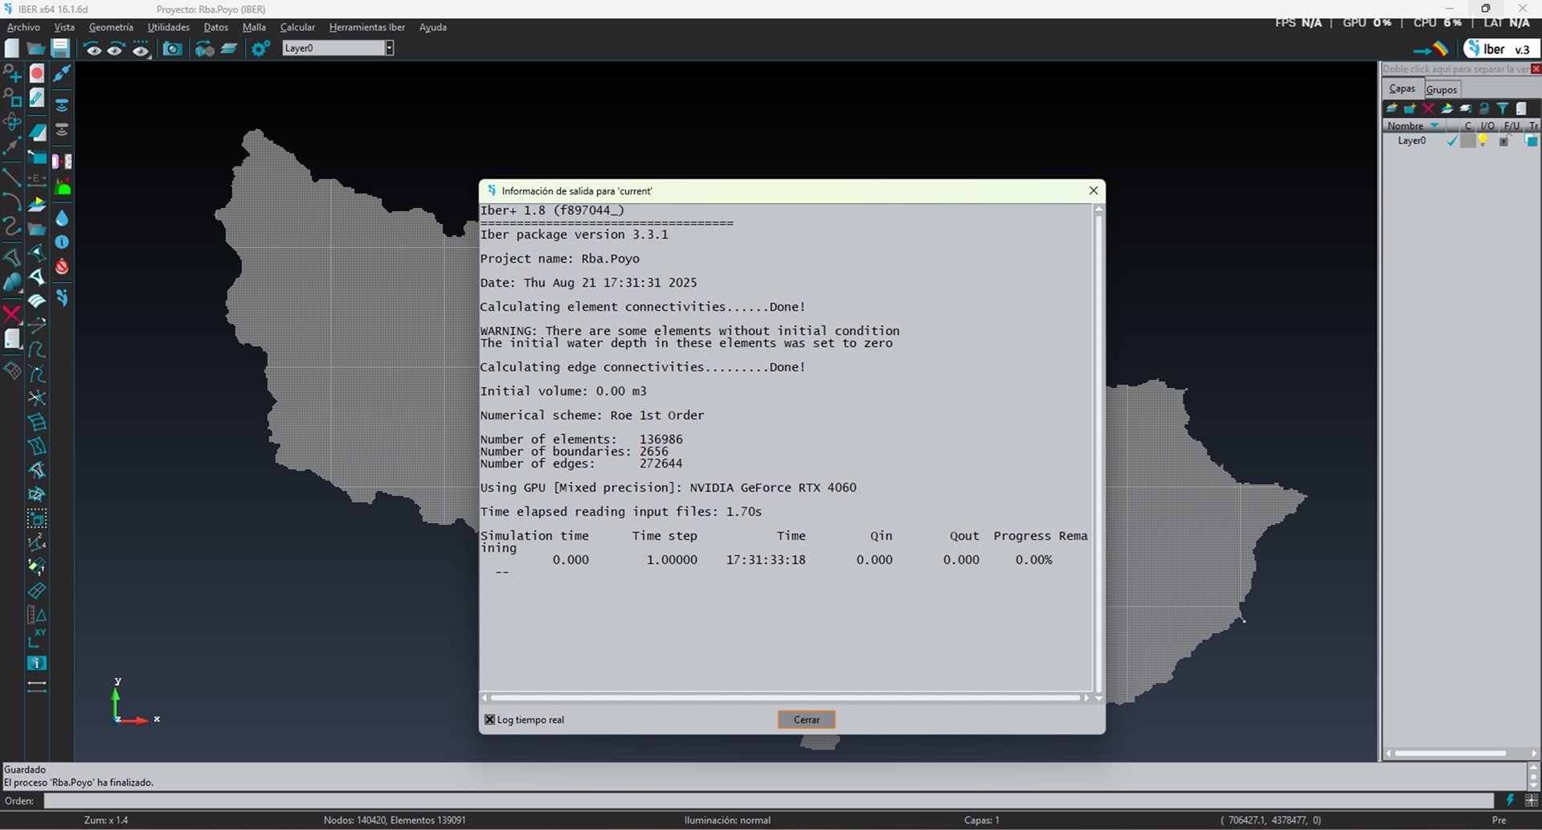The image size is (1542, 830).
Task: Click the dotted selection box icon
Action: (x=37, y=518)
